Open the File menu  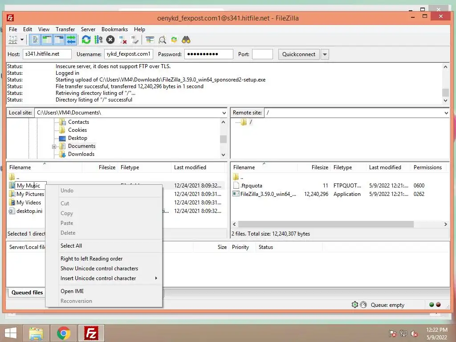pyautogui.click(x=13, y=29)
